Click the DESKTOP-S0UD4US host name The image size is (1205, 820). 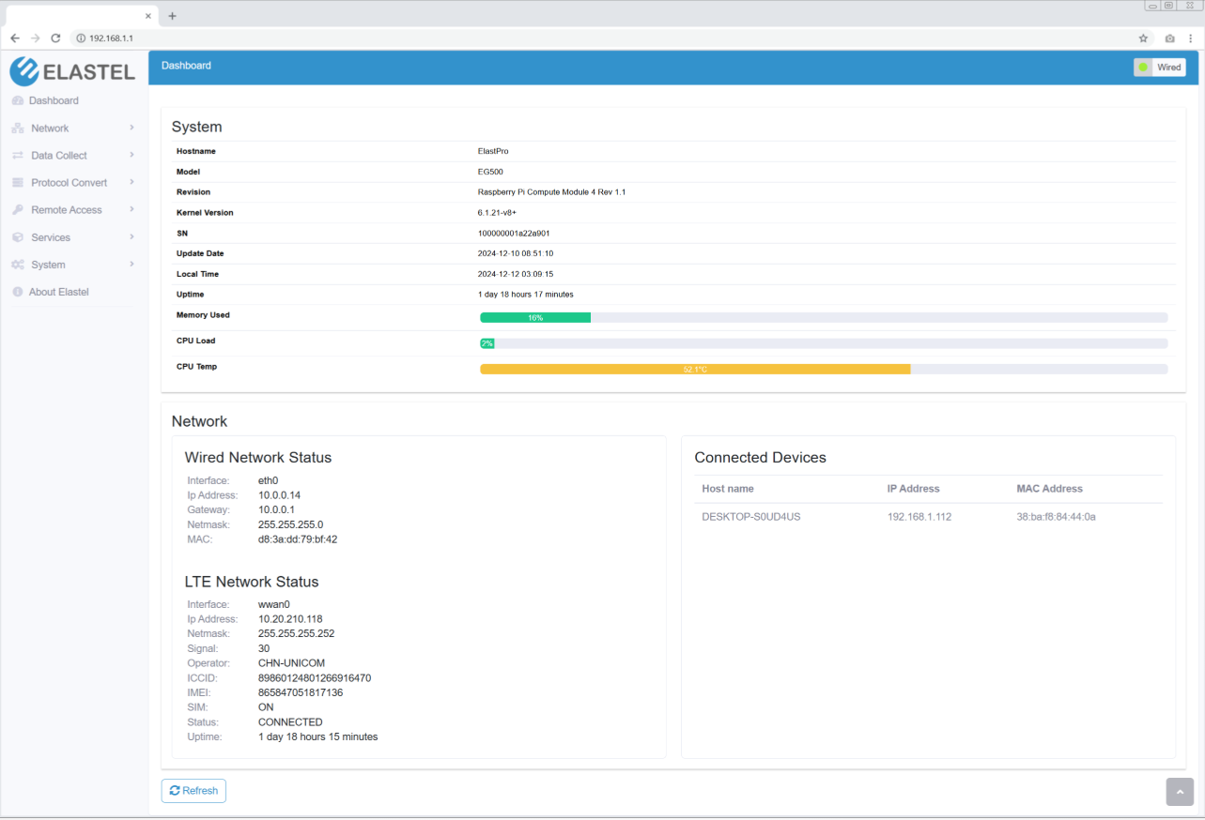751,517
